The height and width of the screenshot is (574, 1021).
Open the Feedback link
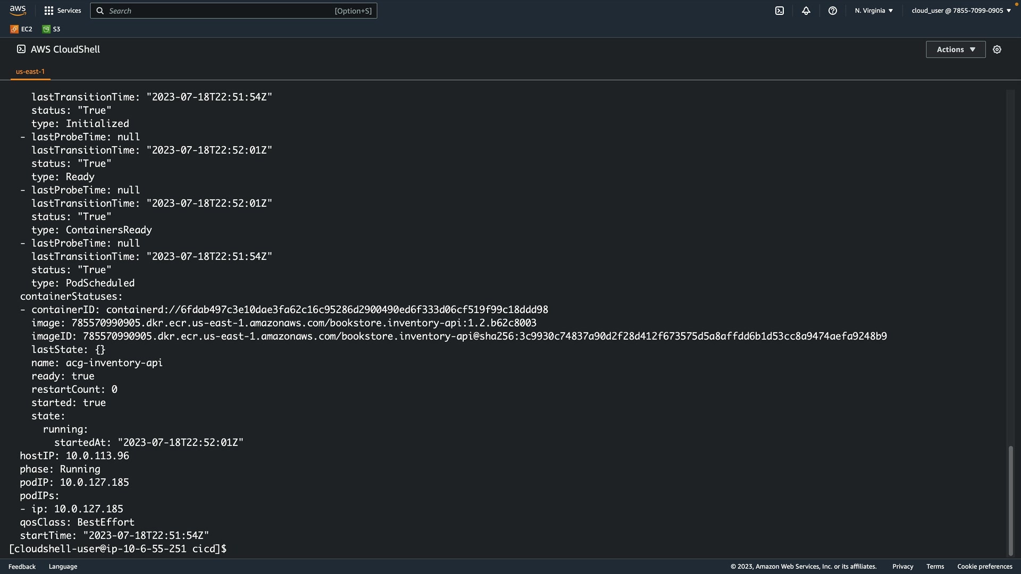pyautogui.click(x=22, y=567)
